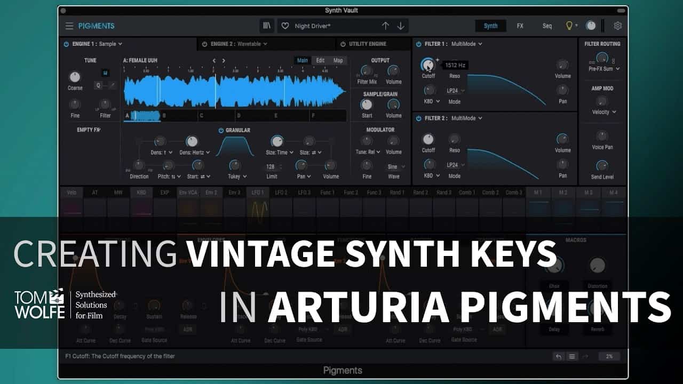Select the Env VCA modulation source tab
683x384 pixels.
(x=188, y=193)
